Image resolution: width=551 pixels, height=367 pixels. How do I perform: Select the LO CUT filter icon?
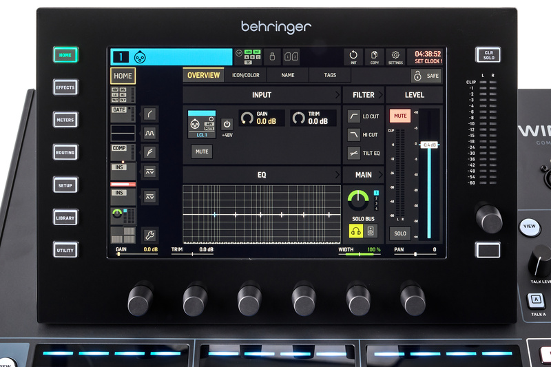tap(354, 116)
